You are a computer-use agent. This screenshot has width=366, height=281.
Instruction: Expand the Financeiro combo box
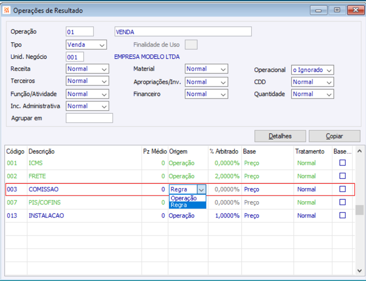[206, 94]
